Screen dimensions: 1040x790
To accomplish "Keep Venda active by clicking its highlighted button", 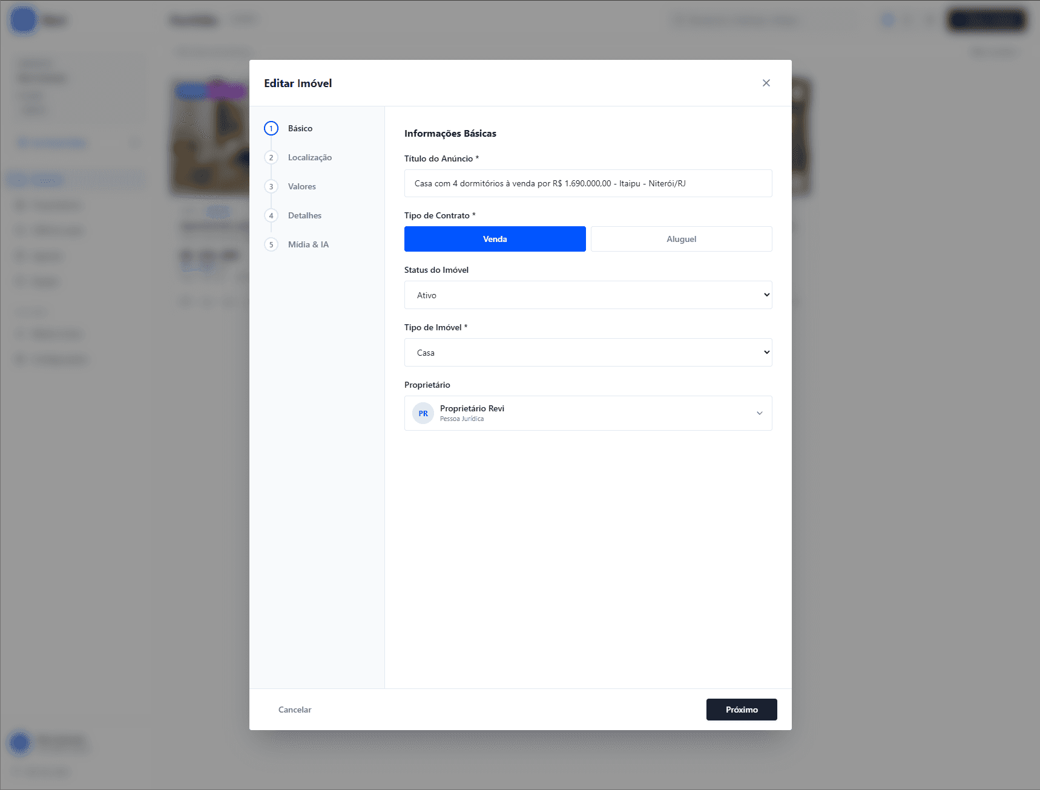I will click(495, 238).
